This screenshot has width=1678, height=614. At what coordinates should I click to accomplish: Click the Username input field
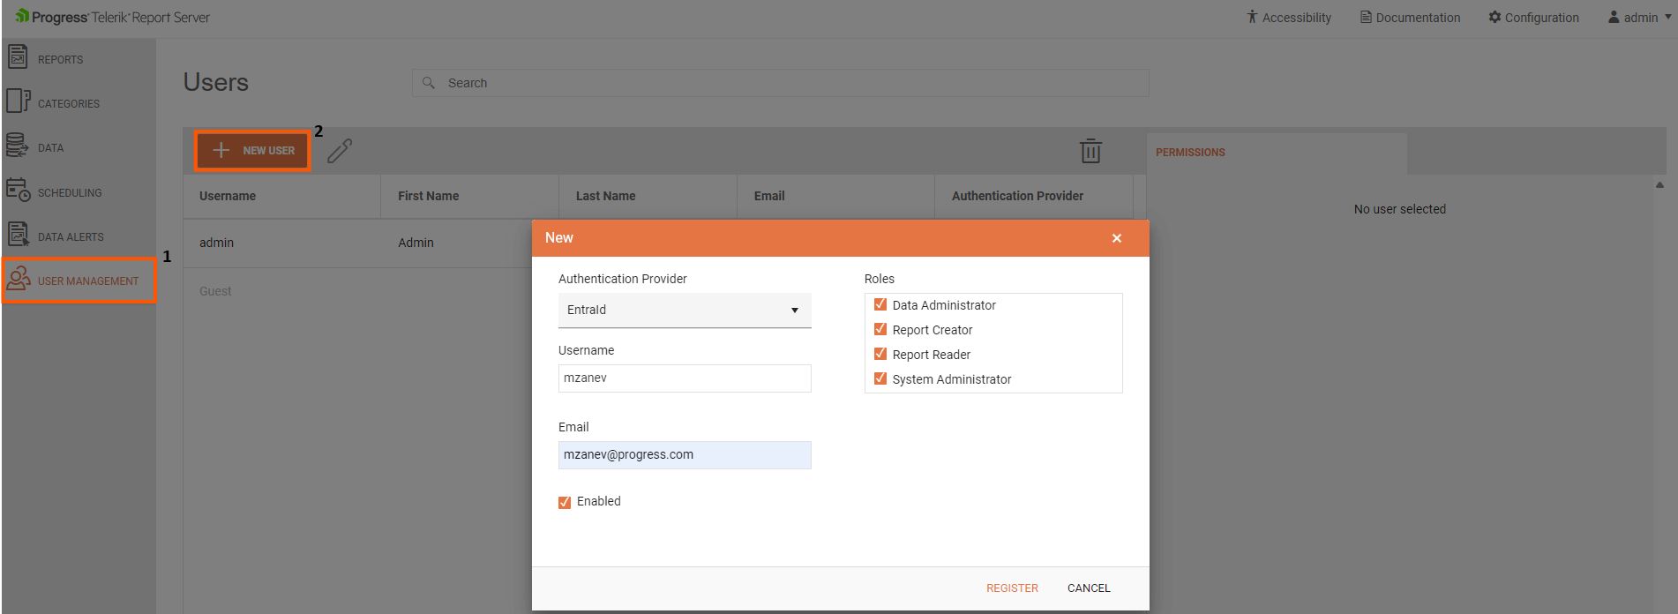click(685, 378)
